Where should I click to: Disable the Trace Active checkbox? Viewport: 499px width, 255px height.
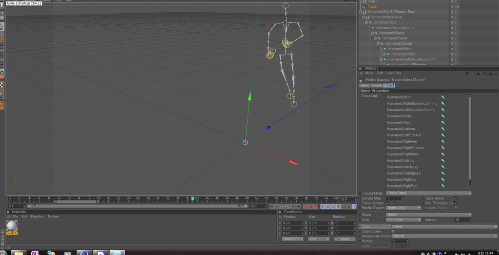tap(456, 198)
